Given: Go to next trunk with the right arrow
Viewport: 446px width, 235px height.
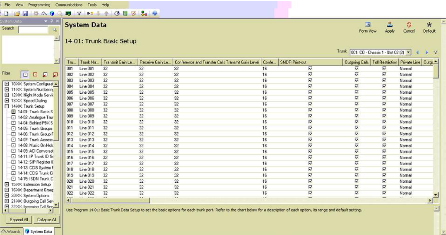Looking at the screenshot, I should (427, 52).
